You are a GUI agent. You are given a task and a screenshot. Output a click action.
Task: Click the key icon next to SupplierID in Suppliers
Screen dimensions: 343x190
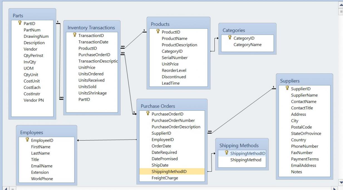coord(287,88)
